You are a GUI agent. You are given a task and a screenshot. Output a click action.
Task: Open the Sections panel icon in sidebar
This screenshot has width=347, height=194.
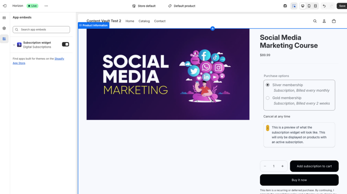(x=4, y=18)
